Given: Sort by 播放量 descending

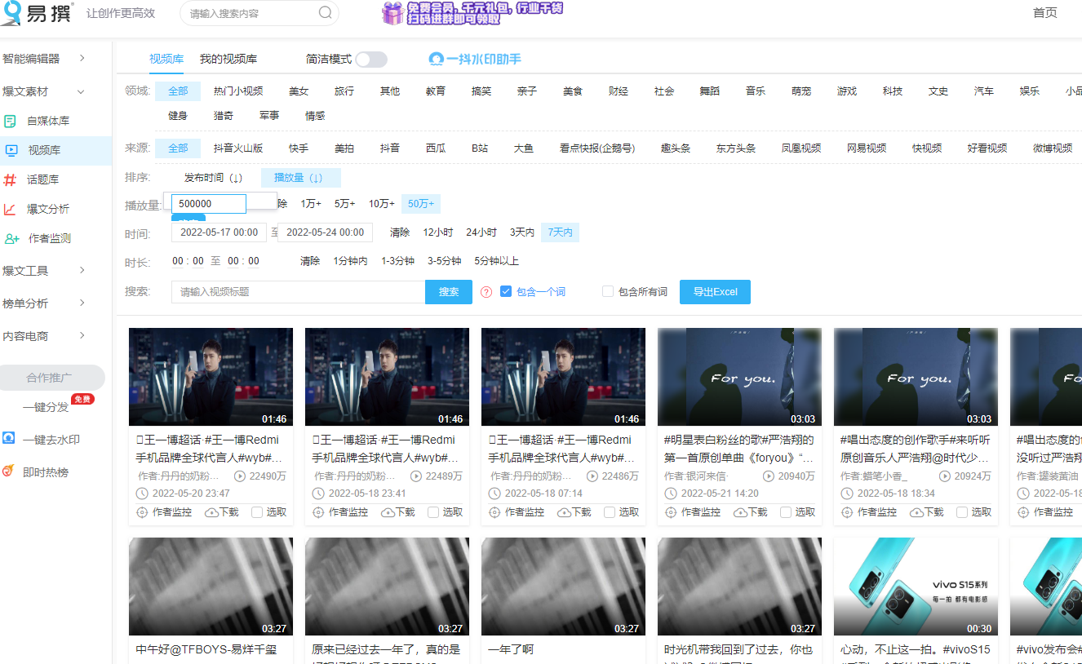Looking at the screenshot, I should 300,178.
